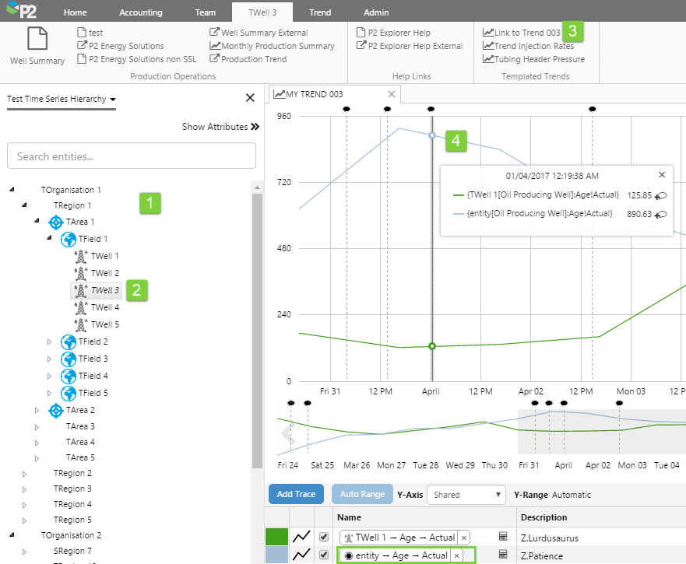Click the Add Trace button
The height and width of the screenshot is (564, 686).
click(296, 494)
